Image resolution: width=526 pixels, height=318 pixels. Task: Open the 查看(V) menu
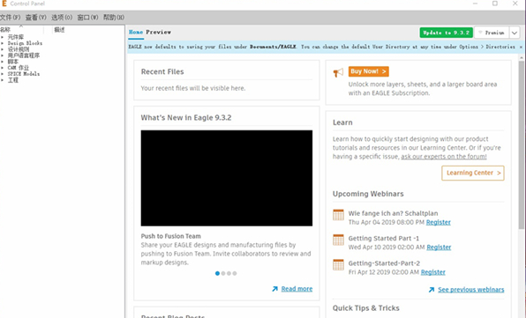(x=35, y=18)
